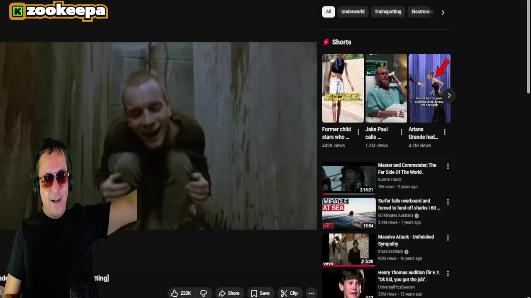Click the dislike thumbs-down button

(x=203, y=293)
